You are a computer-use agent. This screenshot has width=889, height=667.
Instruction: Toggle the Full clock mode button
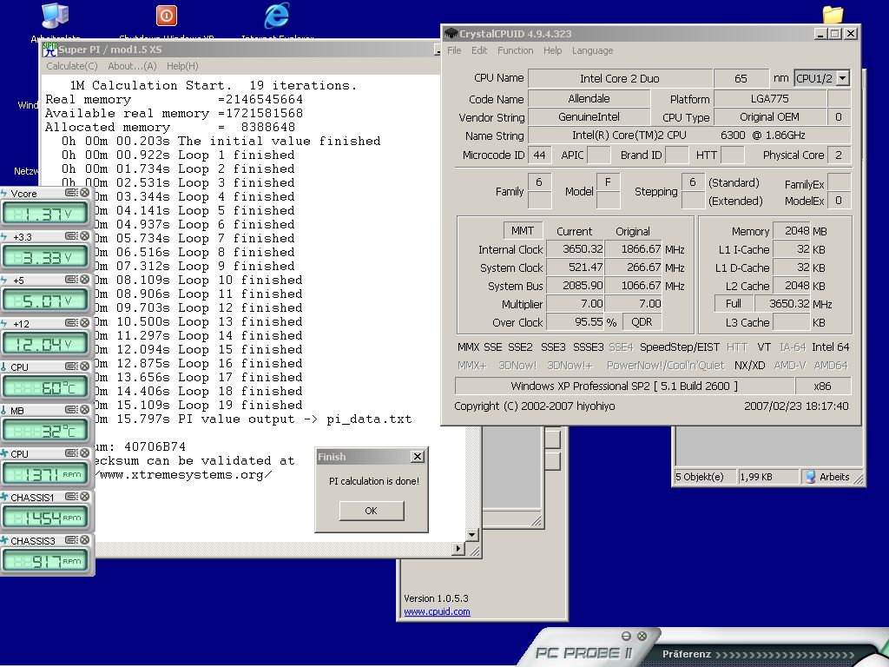(x=733, y=303)
